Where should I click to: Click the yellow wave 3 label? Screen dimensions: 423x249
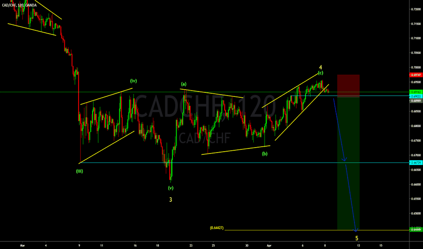click(x=171, y=200)
